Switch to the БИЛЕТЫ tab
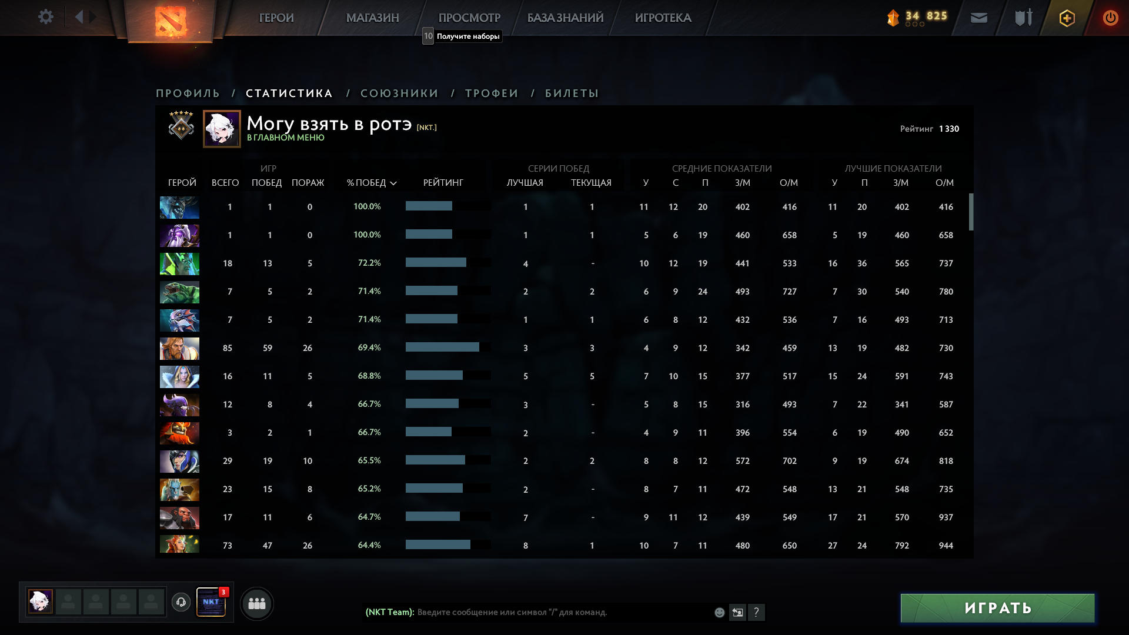 point(572,93)
